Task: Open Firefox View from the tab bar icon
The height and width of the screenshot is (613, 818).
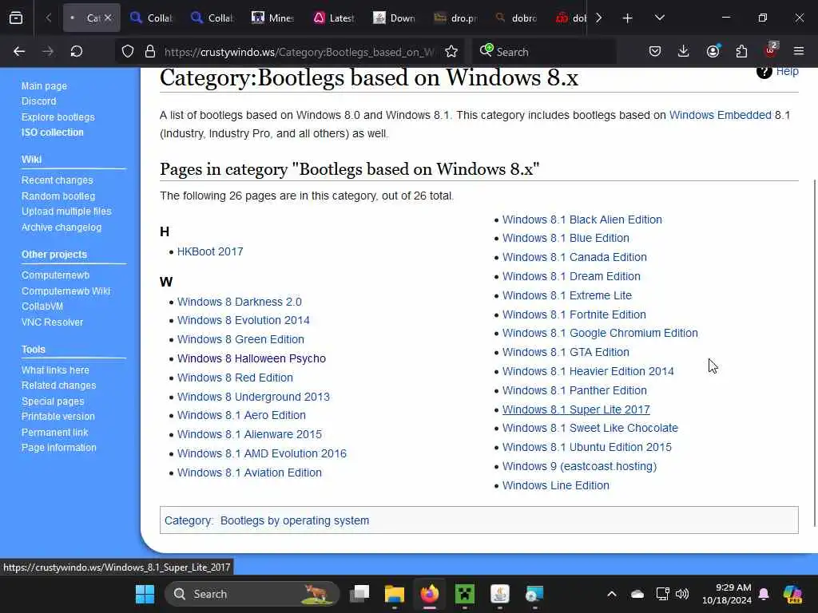Action: 16,18
